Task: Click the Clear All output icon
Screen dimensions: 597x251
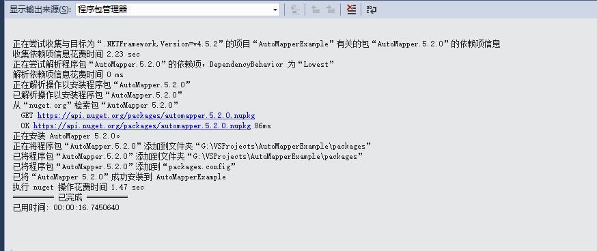Action: [351, 10]
